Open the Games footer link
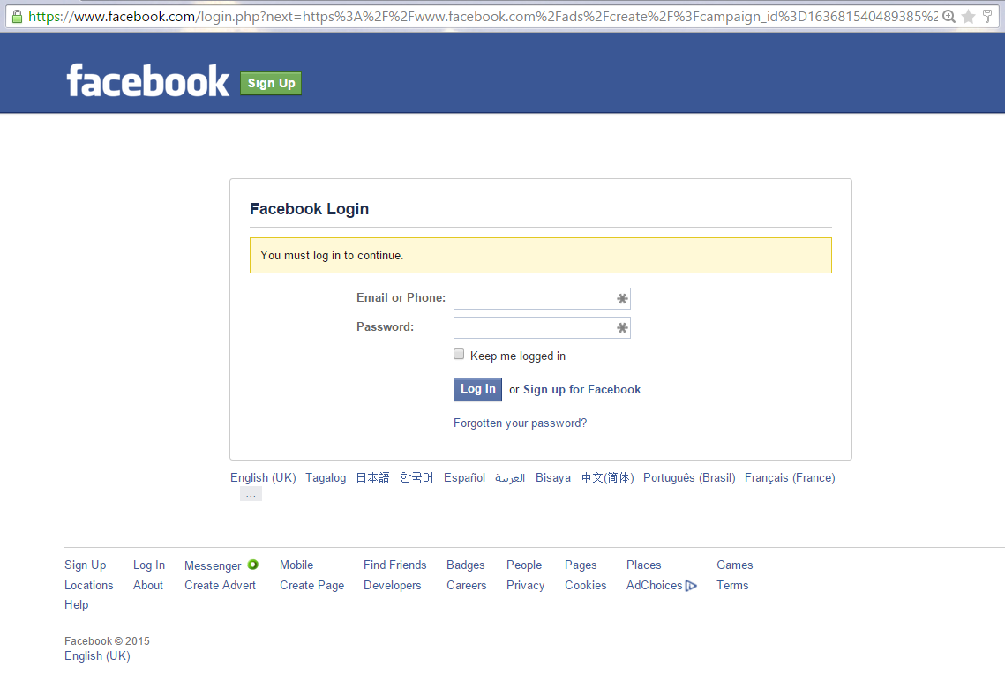This screenshot has height=689, width=1005. point(734,565)
